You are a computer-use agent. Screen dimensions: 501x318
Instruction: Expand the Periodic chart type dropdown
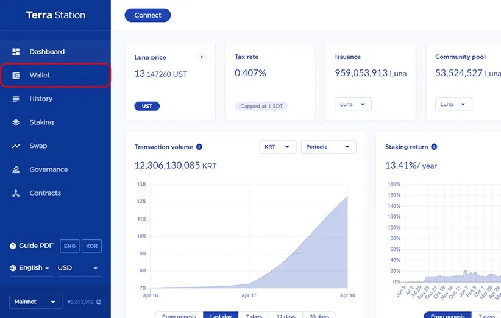tap(329, 147)
